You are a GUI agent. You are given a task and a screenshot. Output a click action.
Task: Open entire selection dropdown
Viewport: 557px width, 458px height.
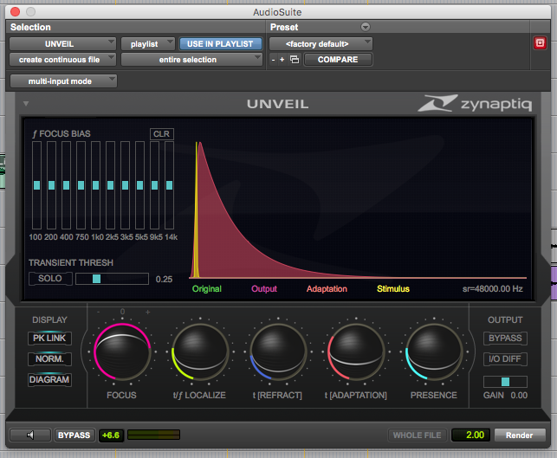coord(191,59)
